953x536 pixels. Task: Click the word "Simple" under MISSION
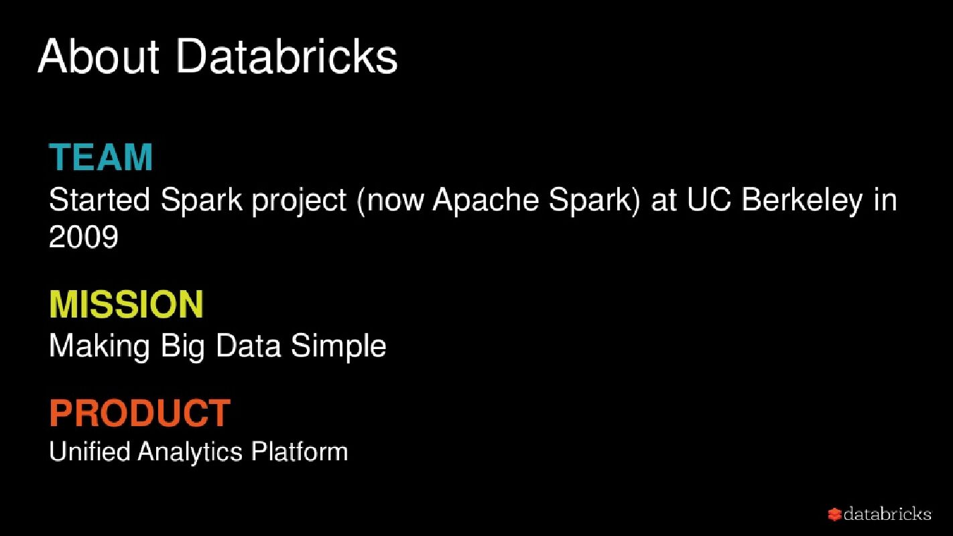338,346
